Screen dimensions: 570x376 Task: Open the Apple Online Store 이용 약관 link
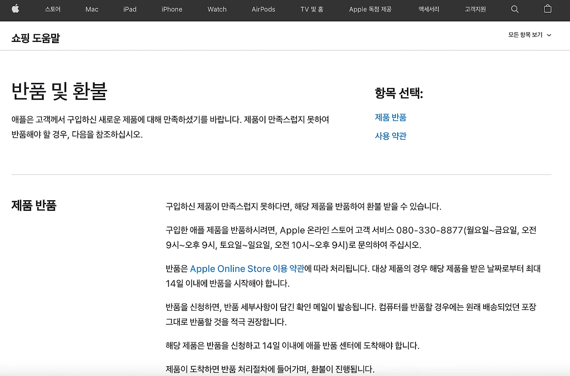(247, 269)
